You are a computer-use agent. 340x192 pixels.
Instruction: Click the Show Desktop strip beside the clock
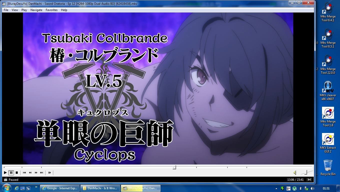coord(338,188)
